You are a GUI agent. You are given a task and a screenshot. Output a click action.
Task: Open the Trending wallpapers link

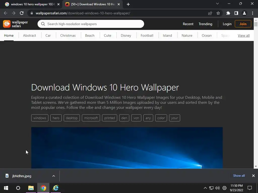click(205, 24)
